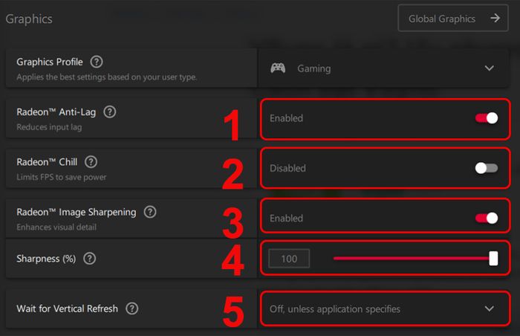Click the arrow icon in Global Graphics
Screen dimensions: 520x336
click(495, 18)
